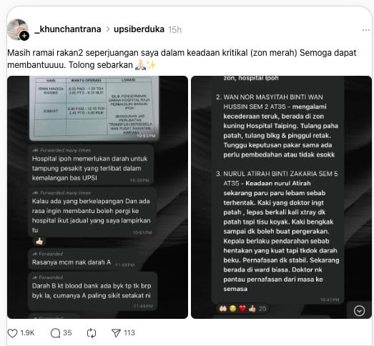
Task: View the 35 replies count
Action: click(67, 333)
